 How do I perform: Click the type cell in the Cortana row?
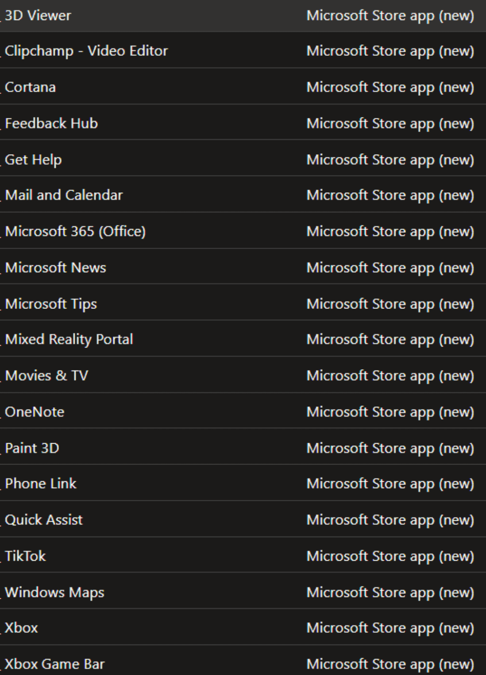pyautogui.click(x=390, y=88)
